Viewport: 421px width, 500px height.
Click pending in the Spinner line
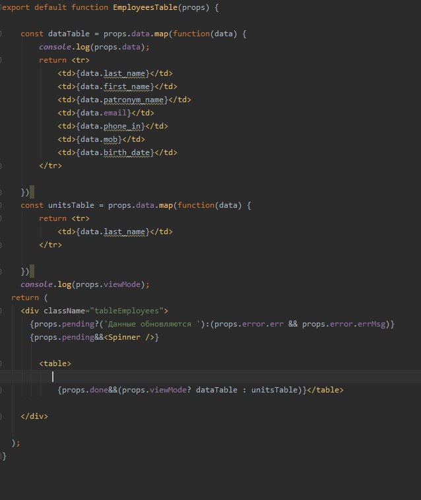coord(78,337)
